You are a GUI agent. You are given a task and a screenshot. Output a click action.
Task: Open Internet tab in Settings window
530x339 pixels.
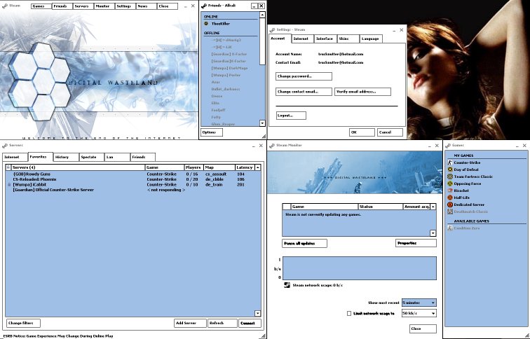[x=302, y=39]
